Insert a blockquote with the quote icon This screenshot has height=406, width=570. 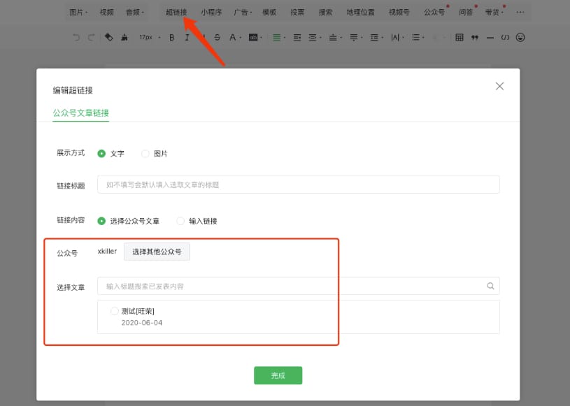click(x=475, y=37)
